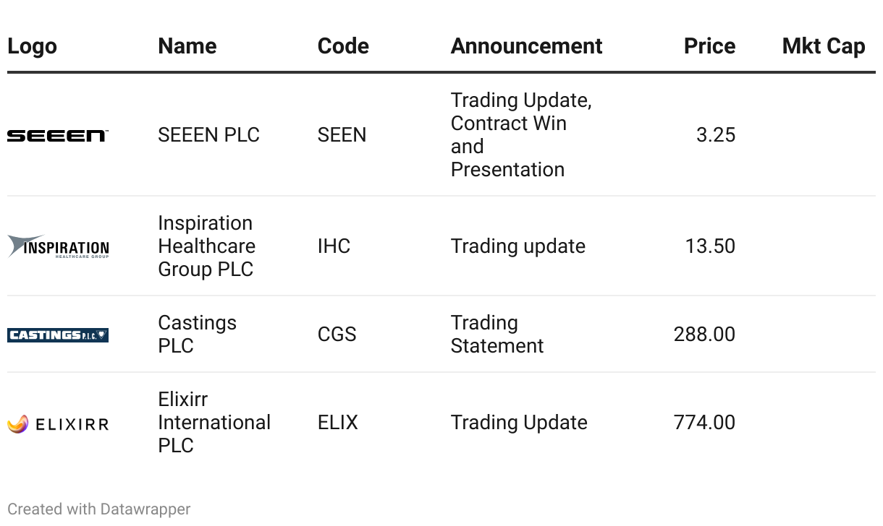Image resolution: width=883 pixels, height=526 pixels.
Task: Sort by the Code column header
Action: pos(343,46)
